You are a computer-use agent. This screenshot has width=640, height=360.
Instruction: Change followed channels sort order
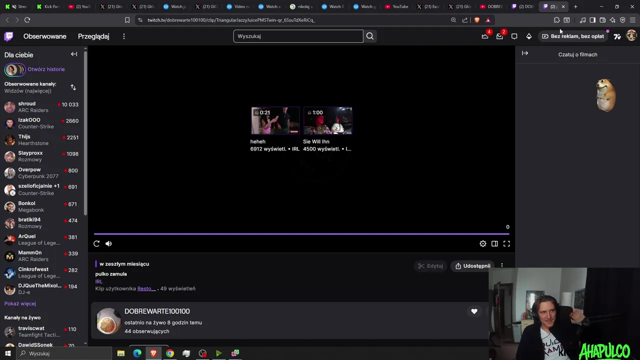pos(73,87)
